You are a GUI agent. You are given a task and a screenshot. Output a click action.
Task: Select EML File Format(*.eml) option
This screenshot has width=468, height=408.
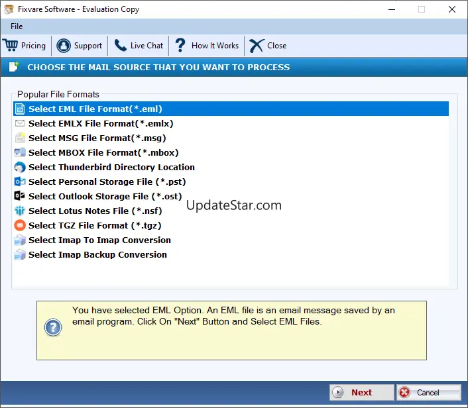click(x=231, y=109)
